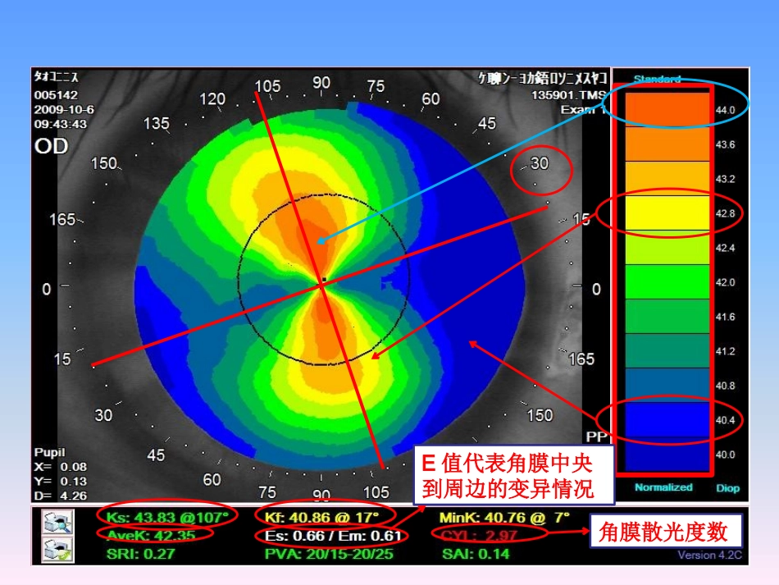Switch scale to Normalized
Image resolution: width=779 pixels, height=585 pixels.
[x=663, y=487]
